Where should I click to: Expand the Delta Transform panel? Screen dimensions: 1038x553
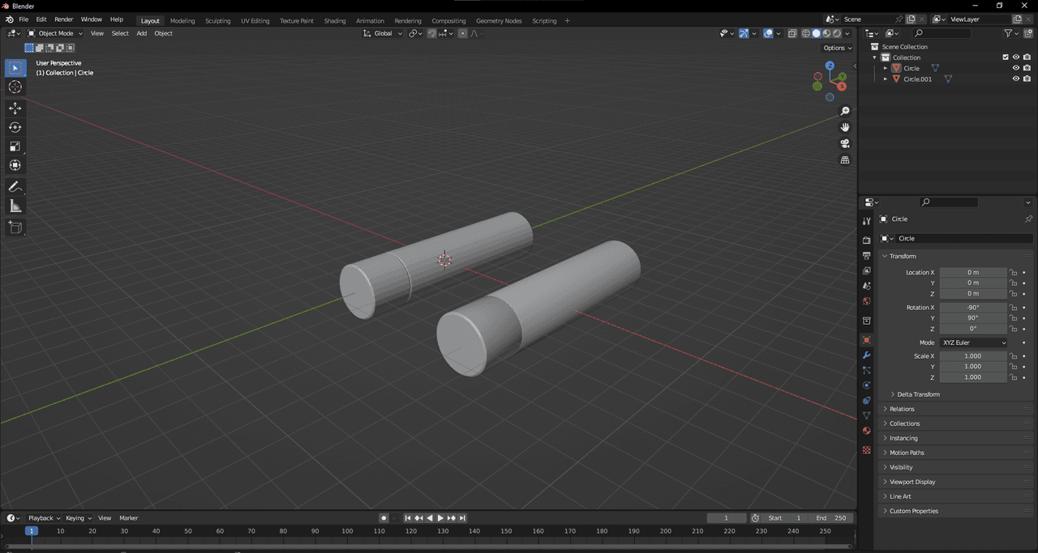918,394
